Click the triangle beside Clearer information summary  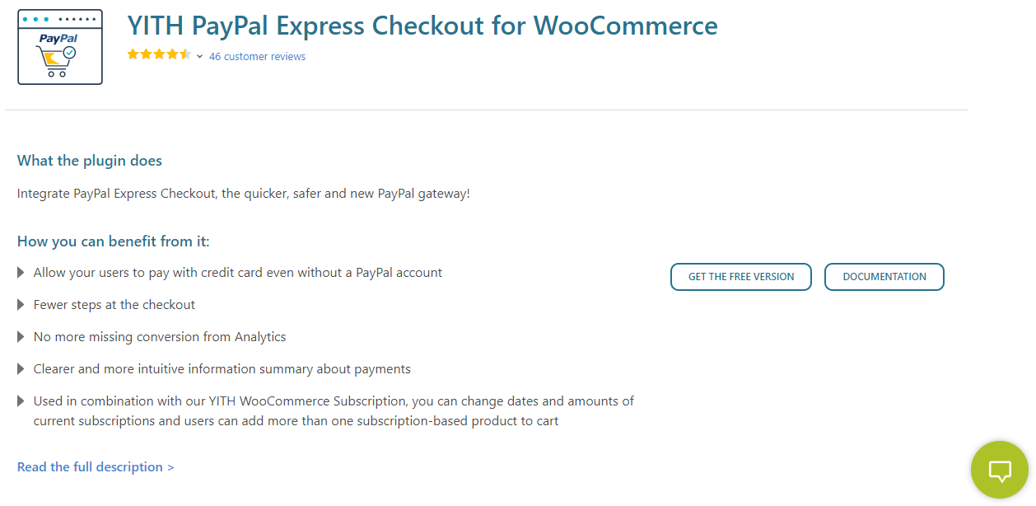click(x=21, y=369)
